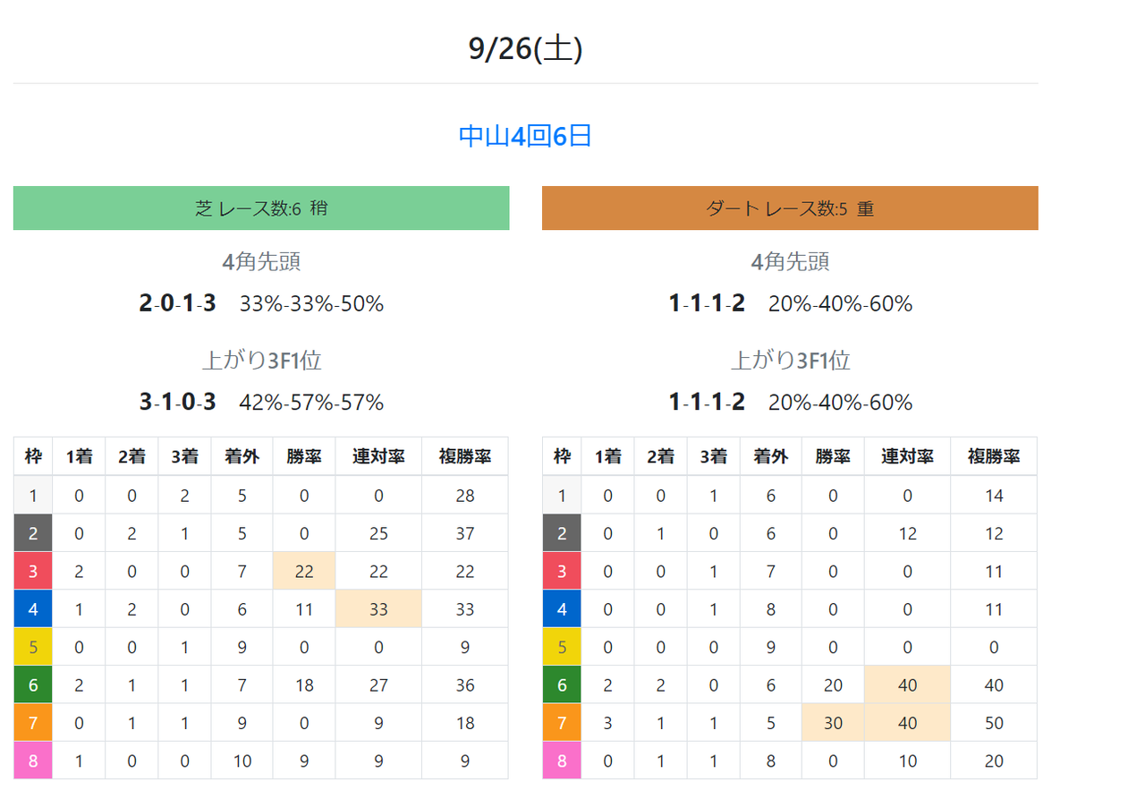
Task: Select yellow frame 5 swatch in turf table
Action: click(33, 647)
